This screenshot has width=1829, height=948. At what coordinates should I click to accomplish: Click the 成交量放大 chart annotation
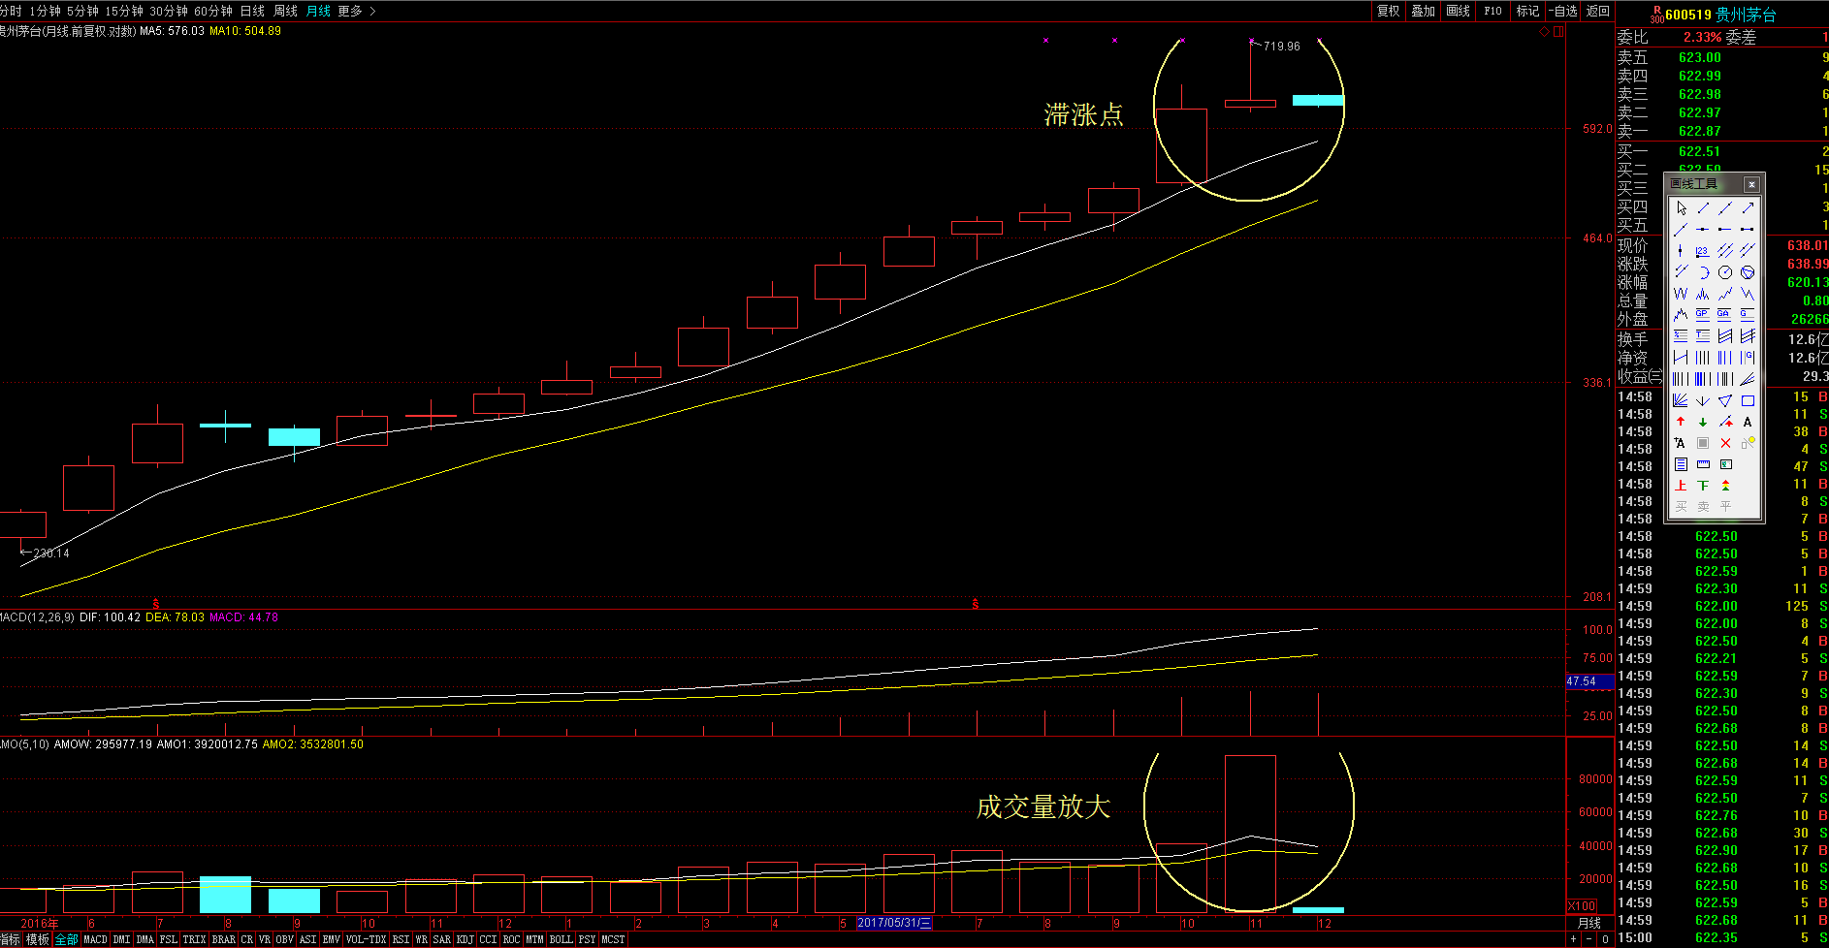coord(1043,806)
